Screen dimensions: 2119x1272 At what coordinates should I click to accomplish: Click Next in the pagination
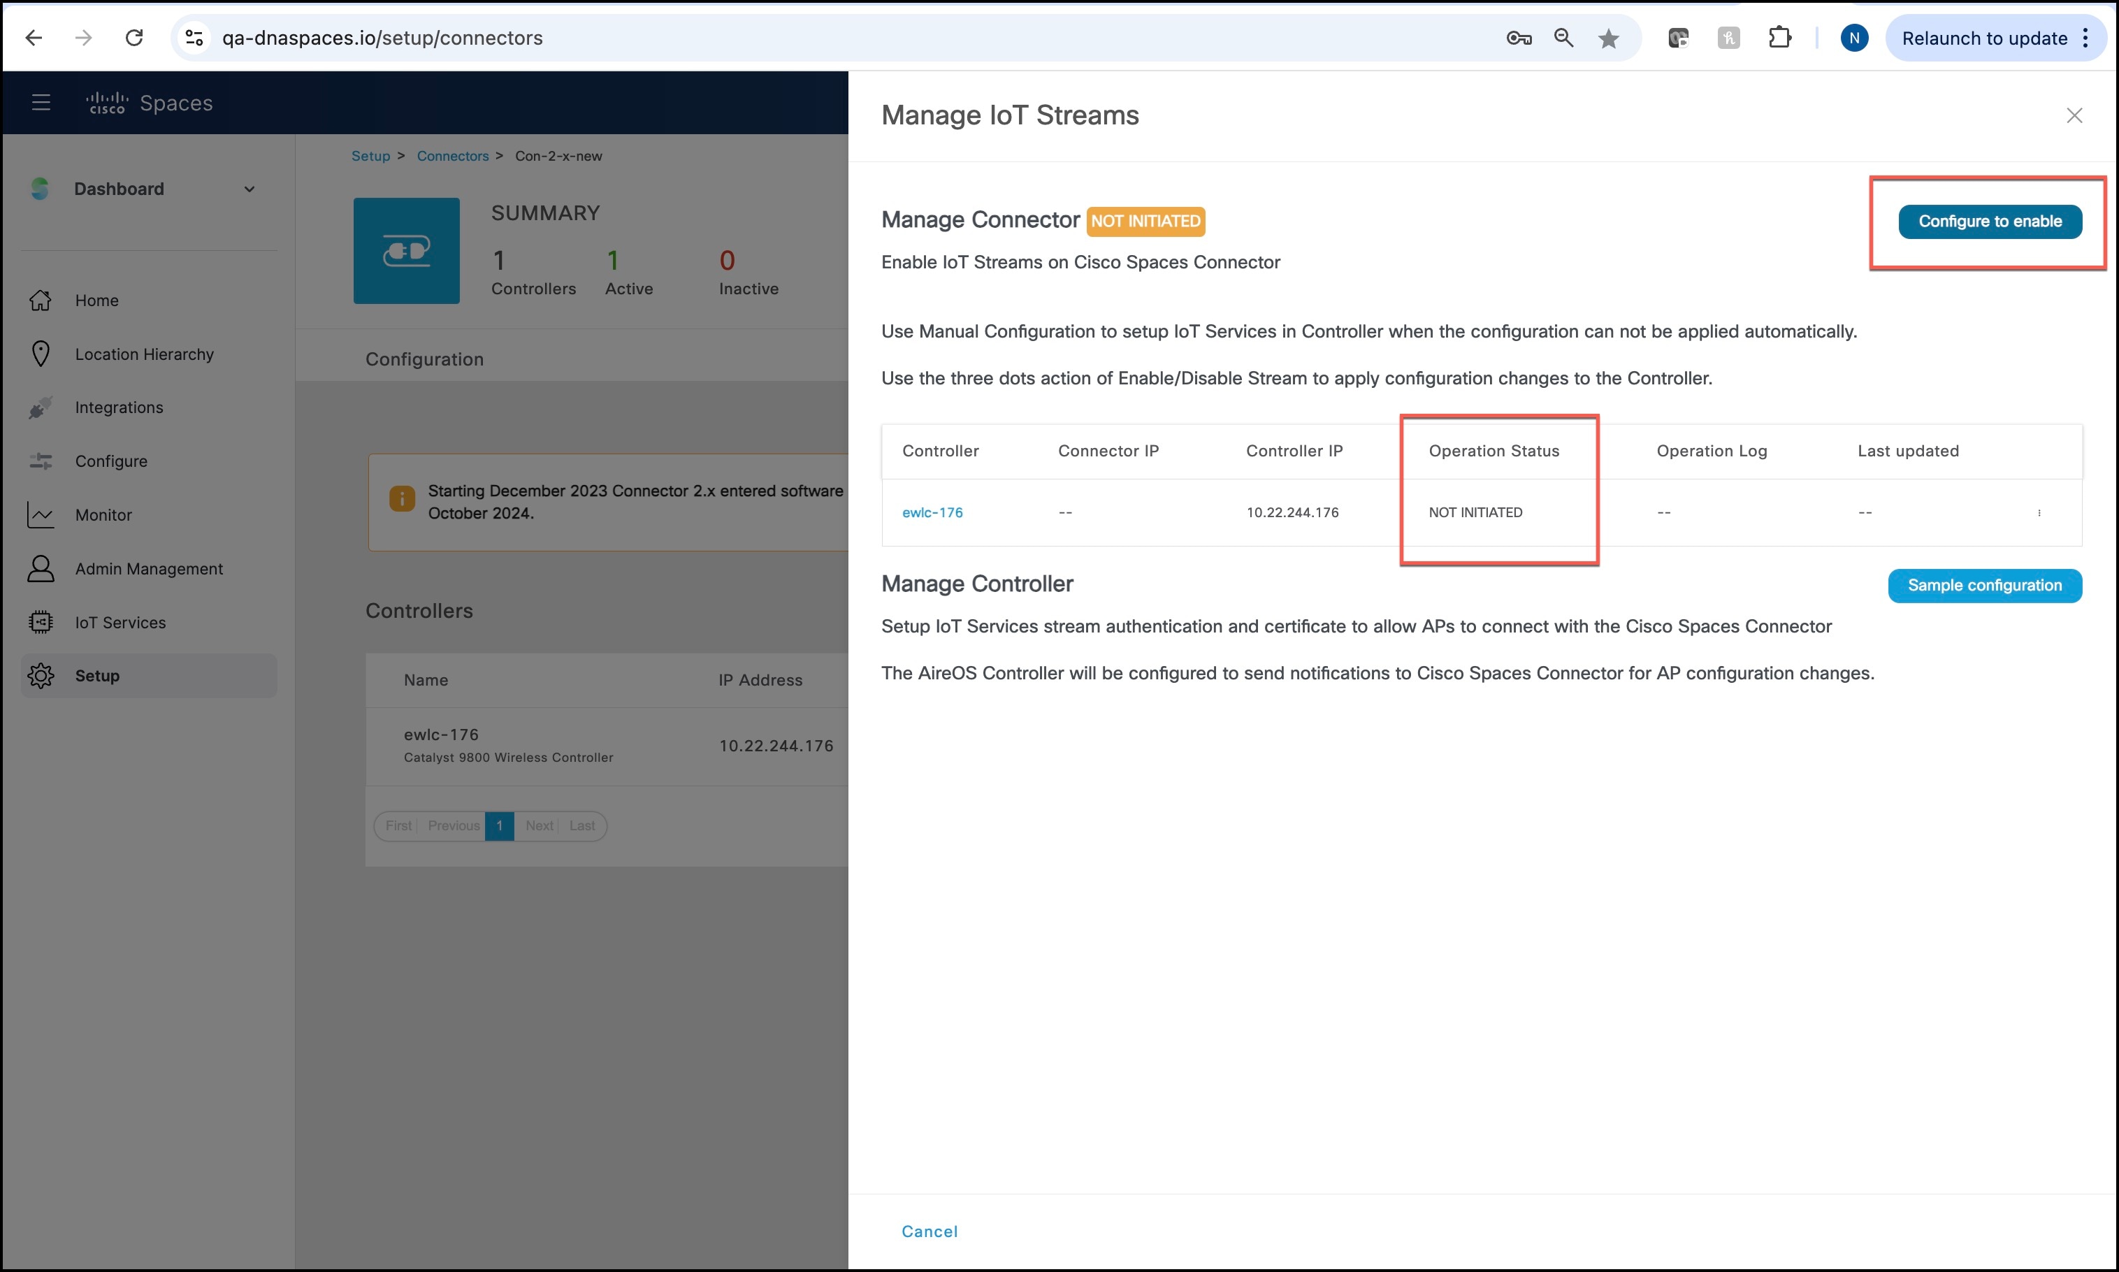coord(539,825)
